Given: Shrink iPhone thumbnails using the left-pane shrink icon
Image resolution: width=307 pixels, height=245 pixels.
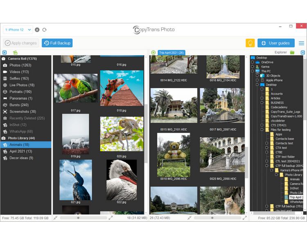Looking at the screenshot, I should pos(55,218).
